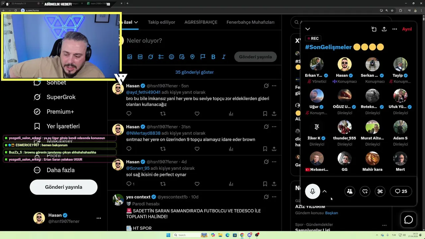Expand microphone options arrow

pos(325,191)
